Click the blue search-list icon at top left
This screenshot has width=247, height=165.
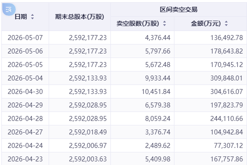9,9
